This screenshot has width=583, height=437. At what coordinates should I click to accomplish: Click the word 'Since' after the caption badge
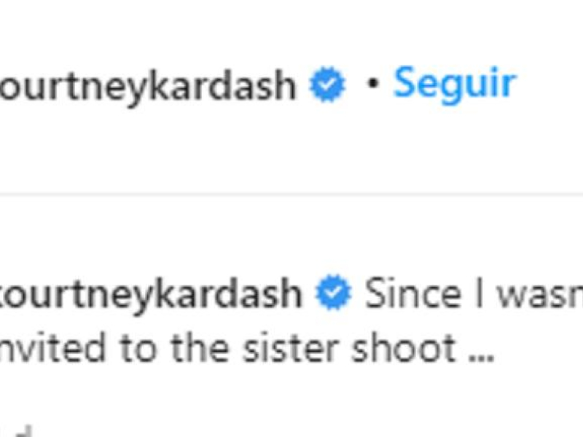[413, 294]
